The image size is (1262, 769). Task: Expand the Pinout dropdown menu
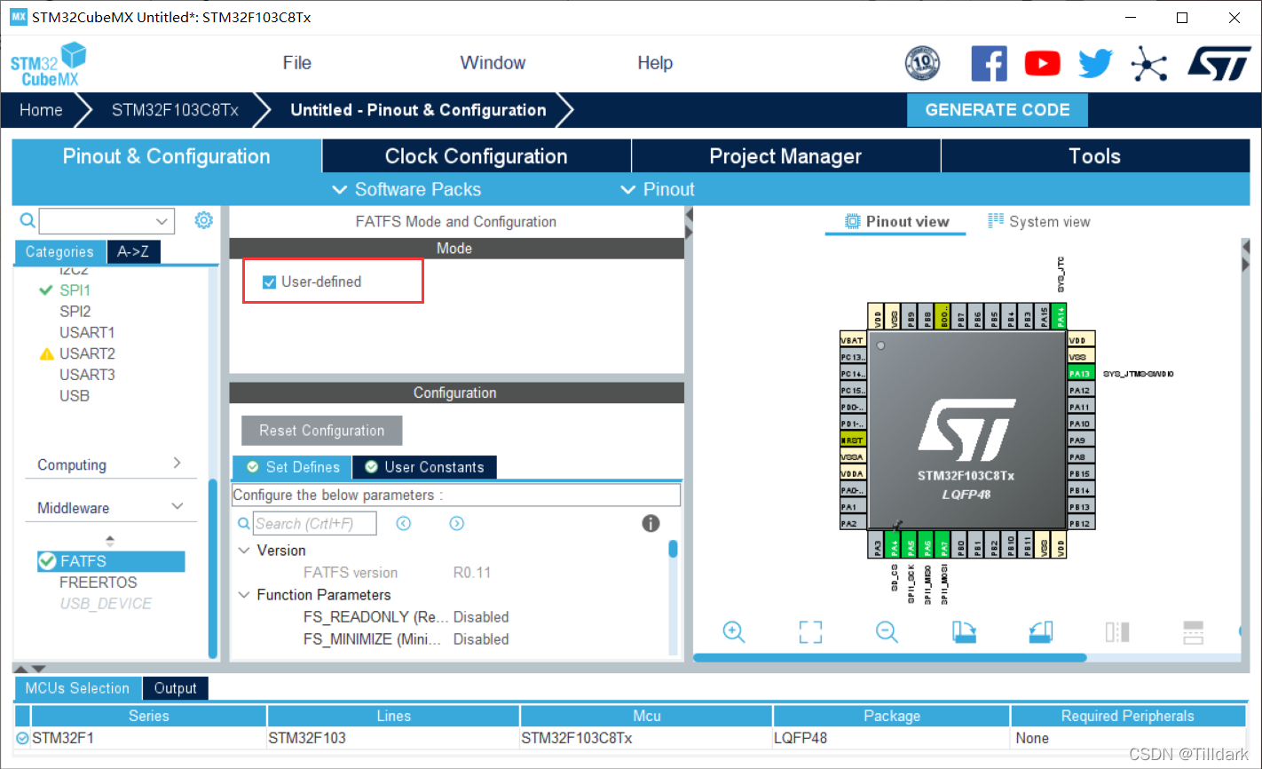658,189
